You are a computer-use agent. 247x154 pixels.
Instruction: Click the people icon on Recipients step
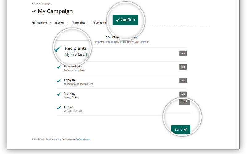point(34,23)
